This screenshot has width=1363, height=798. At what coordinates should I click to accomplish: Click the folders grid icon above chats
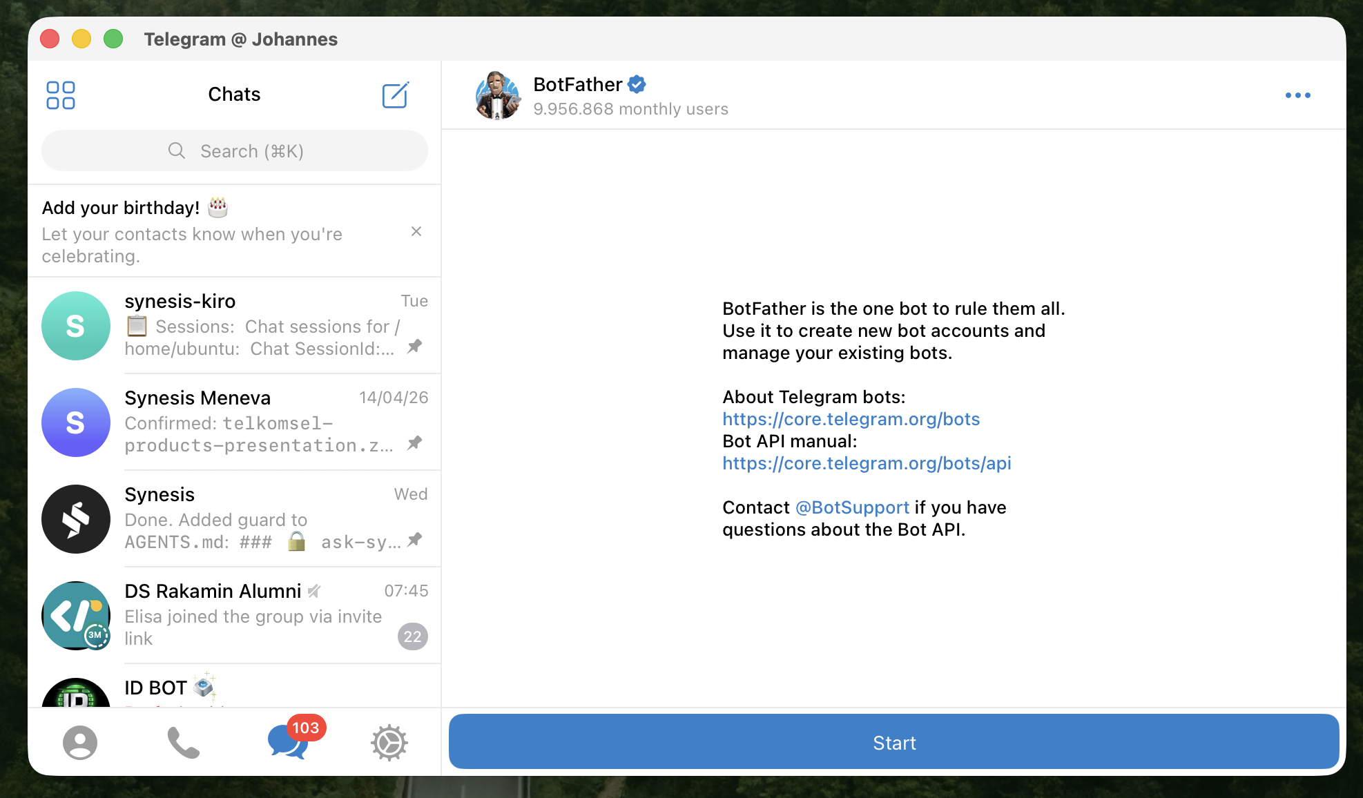61,95
